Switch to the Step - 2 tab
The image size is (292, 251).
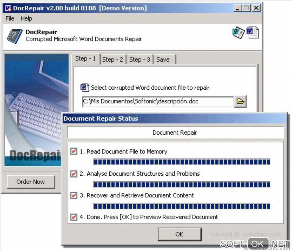coord(113,60)
